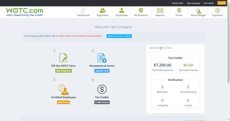Open the Applicants people icon
230x121 pixels.
tap(103, 11)
